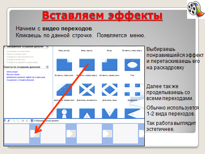Open the 'Запись видео' tip link

12,72
